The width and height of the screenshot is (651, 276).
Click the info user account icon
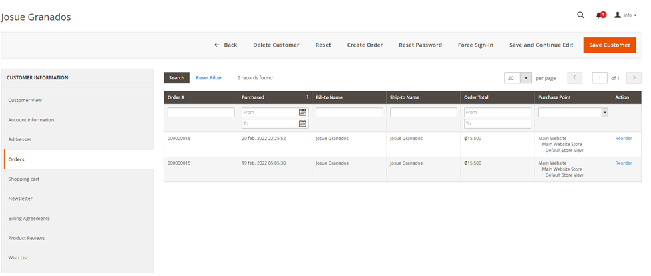[618, 15]
